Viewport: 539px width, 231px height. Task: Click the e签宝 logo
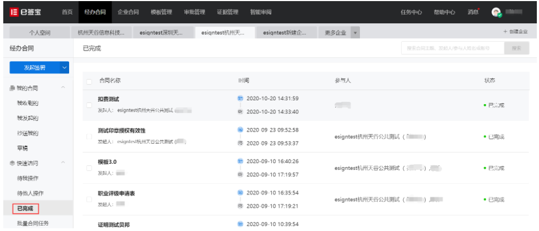26,12
